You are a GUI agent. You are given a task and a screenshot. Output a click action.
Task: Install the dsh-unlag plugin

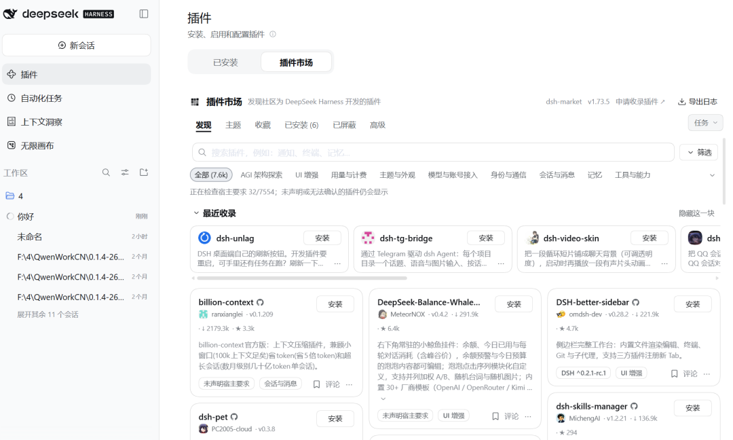[322, 238]
